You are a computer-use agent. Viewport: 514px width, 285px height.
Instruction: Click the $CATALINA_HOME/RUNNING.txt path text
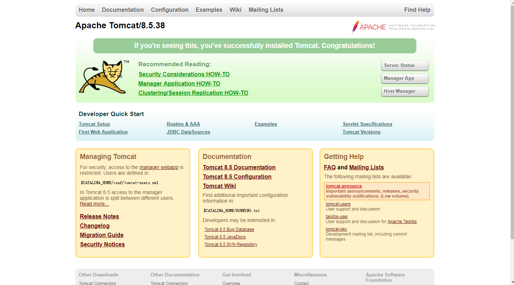point(232,211)
